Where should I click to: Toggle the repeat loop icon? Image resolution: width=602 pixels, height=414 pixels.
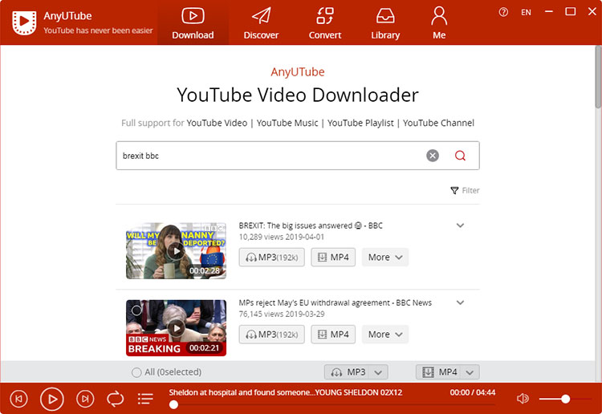tap(115, 399)
